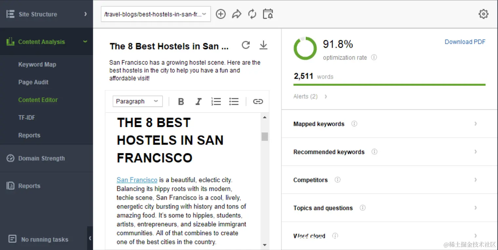This screenshot has height=250, width=498.
Task: Click the Download PDF link
Action: pyautogui.click(x=465, y=42)
